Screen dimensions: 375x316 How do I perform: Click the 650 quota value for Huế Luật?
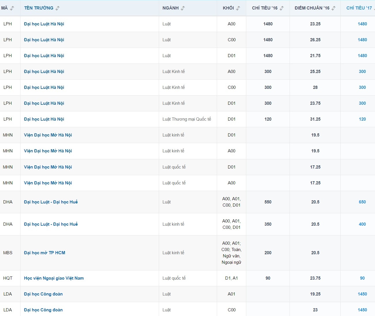(x=362, y=202)
